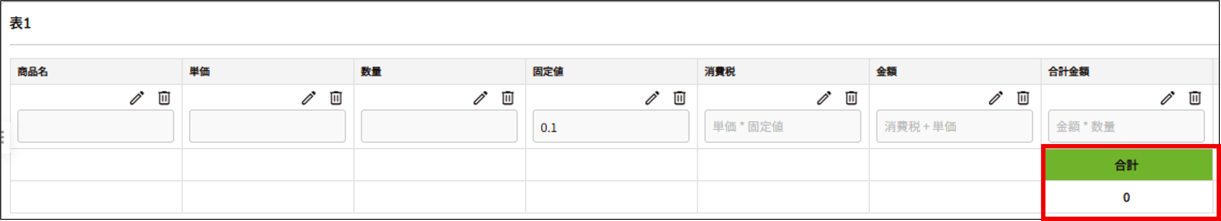The height and width of the screenshot is (221, 1221).
Task: Click the edit pencil for 金額 column
Action: coord(995,98)
